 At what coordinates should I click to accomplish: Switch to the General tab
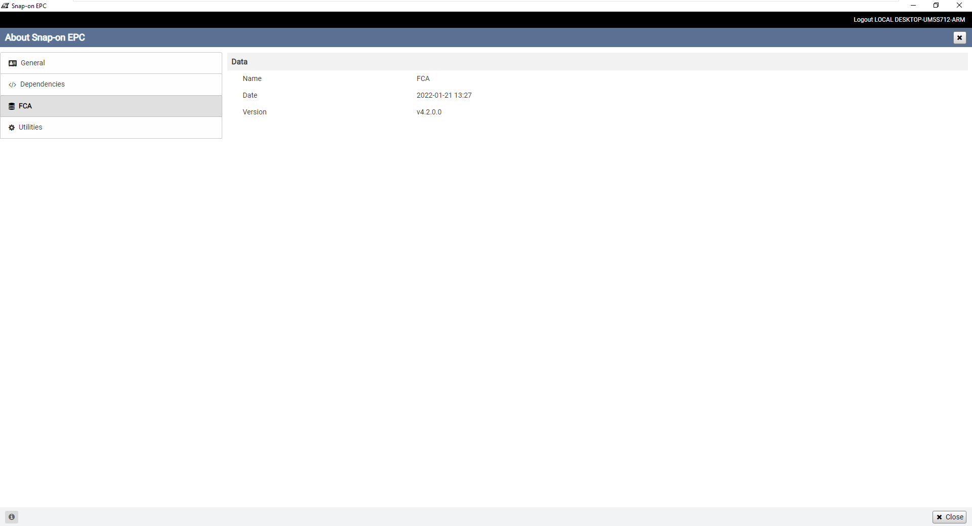pyautogui.click(x=33, y=63)
